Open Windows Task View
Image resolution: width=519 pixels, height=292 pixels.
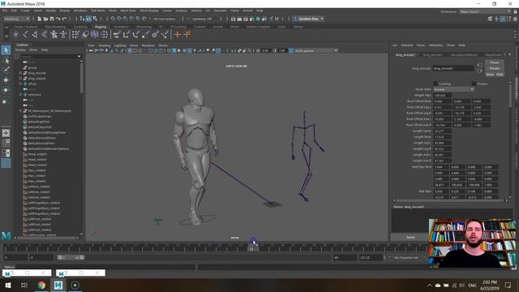tap(24, 285)
